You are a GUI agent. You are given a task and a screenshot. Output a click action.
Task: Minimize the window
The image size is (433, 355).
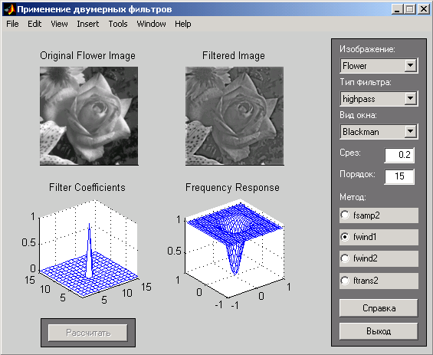[398, 9]
